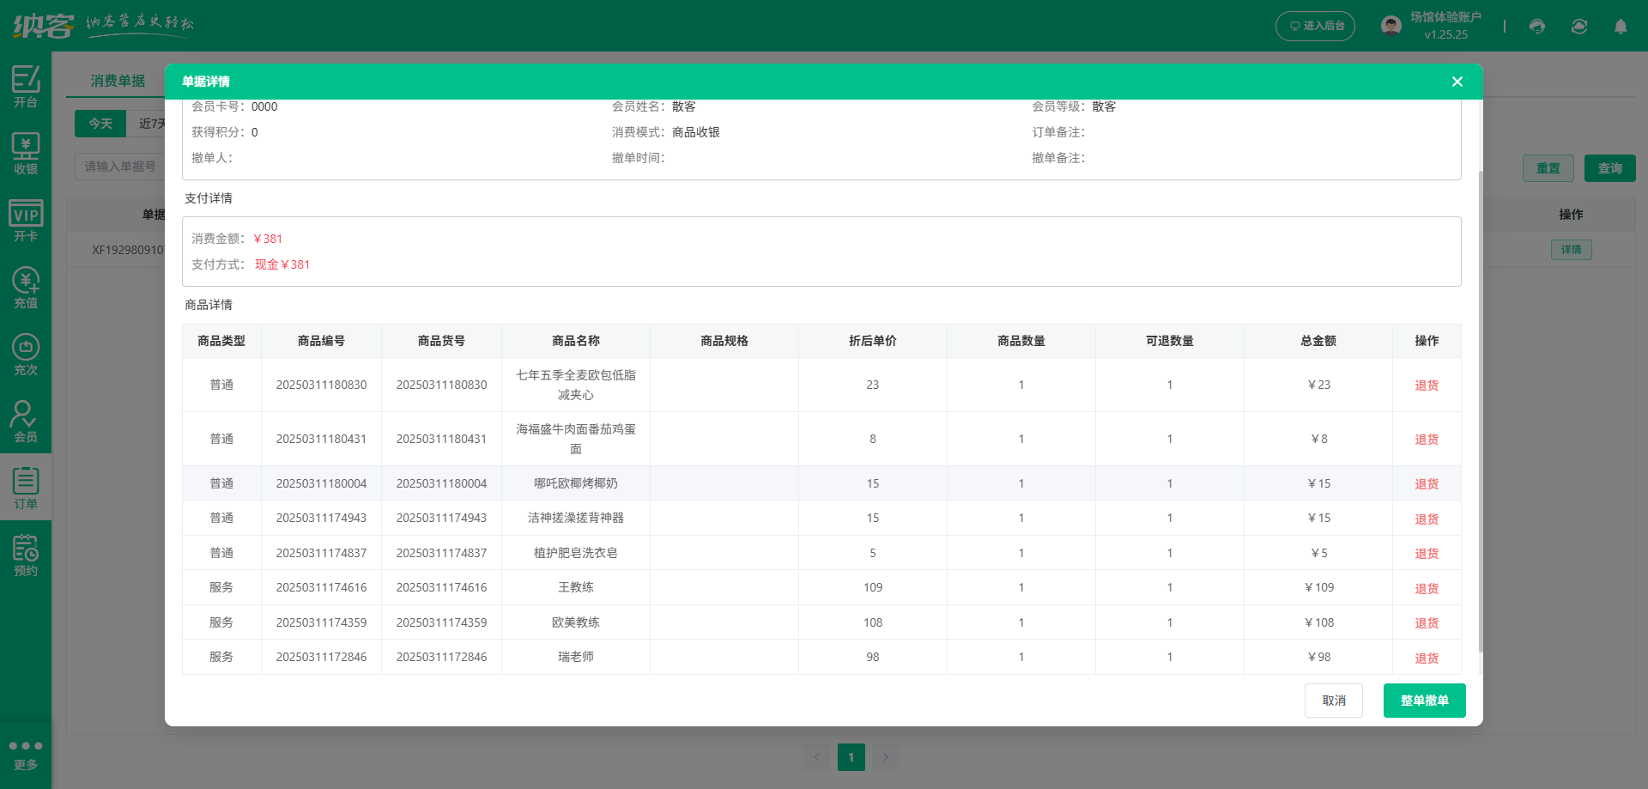The image size is (1648, 789).
Task: Click the 查询 search button
Action: tap(1609, 167)
